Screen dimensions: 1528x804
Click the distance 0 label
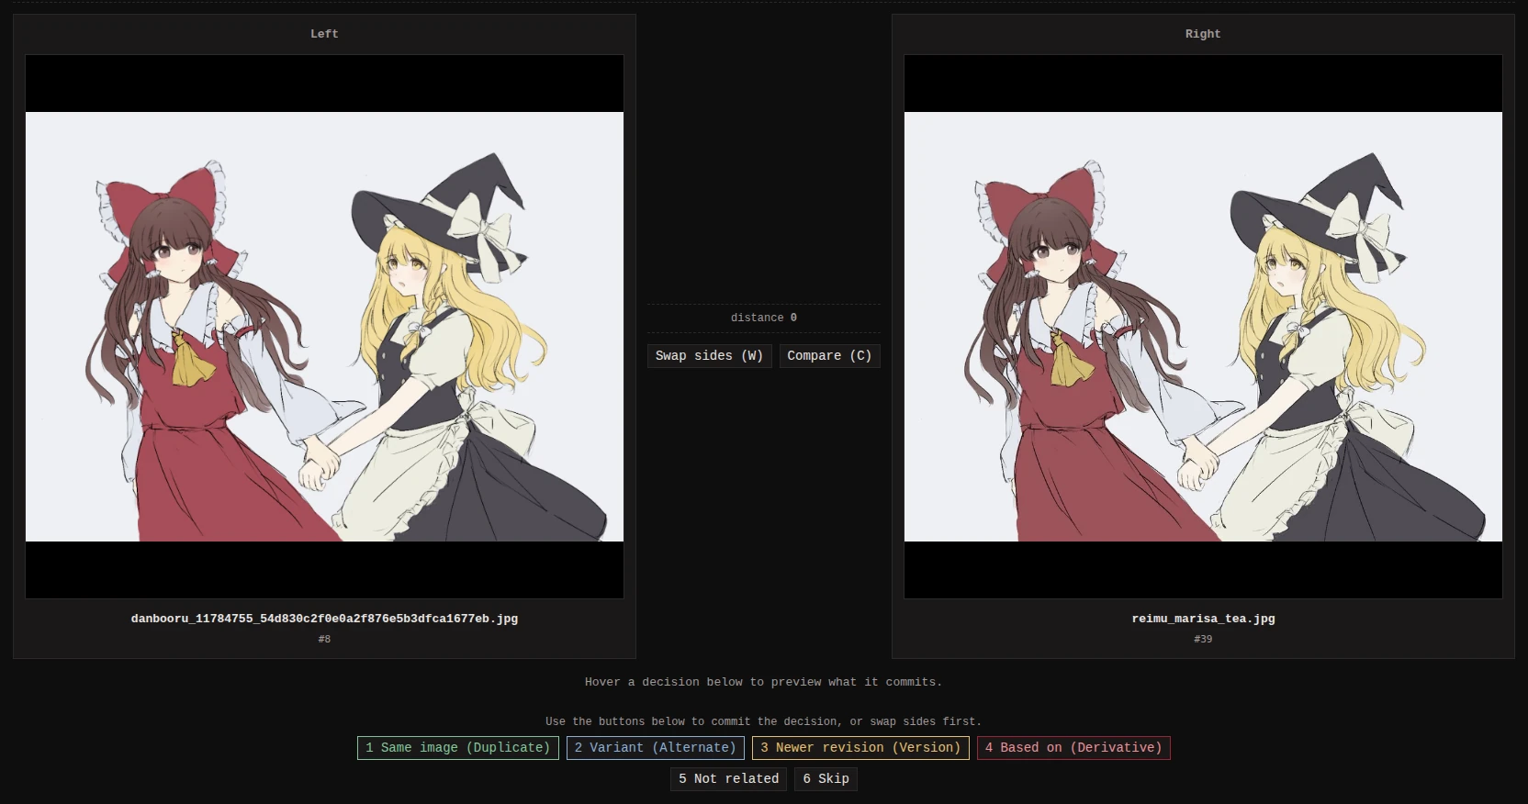(764, 318)
